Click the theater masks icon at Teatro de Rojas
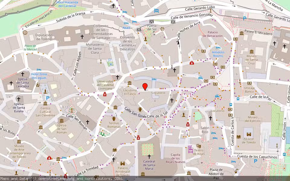The image size is (290, 181). pyautogui.click(x=199, y=146)
